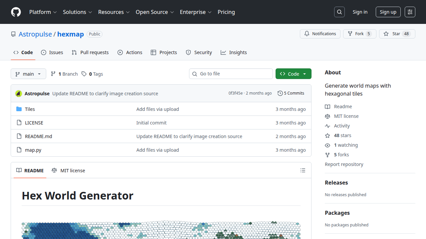Open the Initial commit message link

pyautogui.click(x=151, y=123)
